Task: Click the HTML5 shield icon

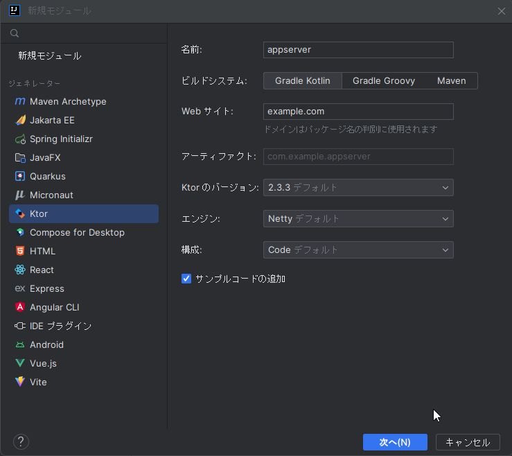Action: pos(20,251)
